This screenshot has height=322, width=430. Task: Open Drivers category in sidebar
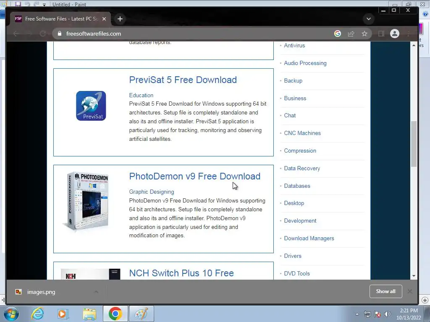coord(293,256)
